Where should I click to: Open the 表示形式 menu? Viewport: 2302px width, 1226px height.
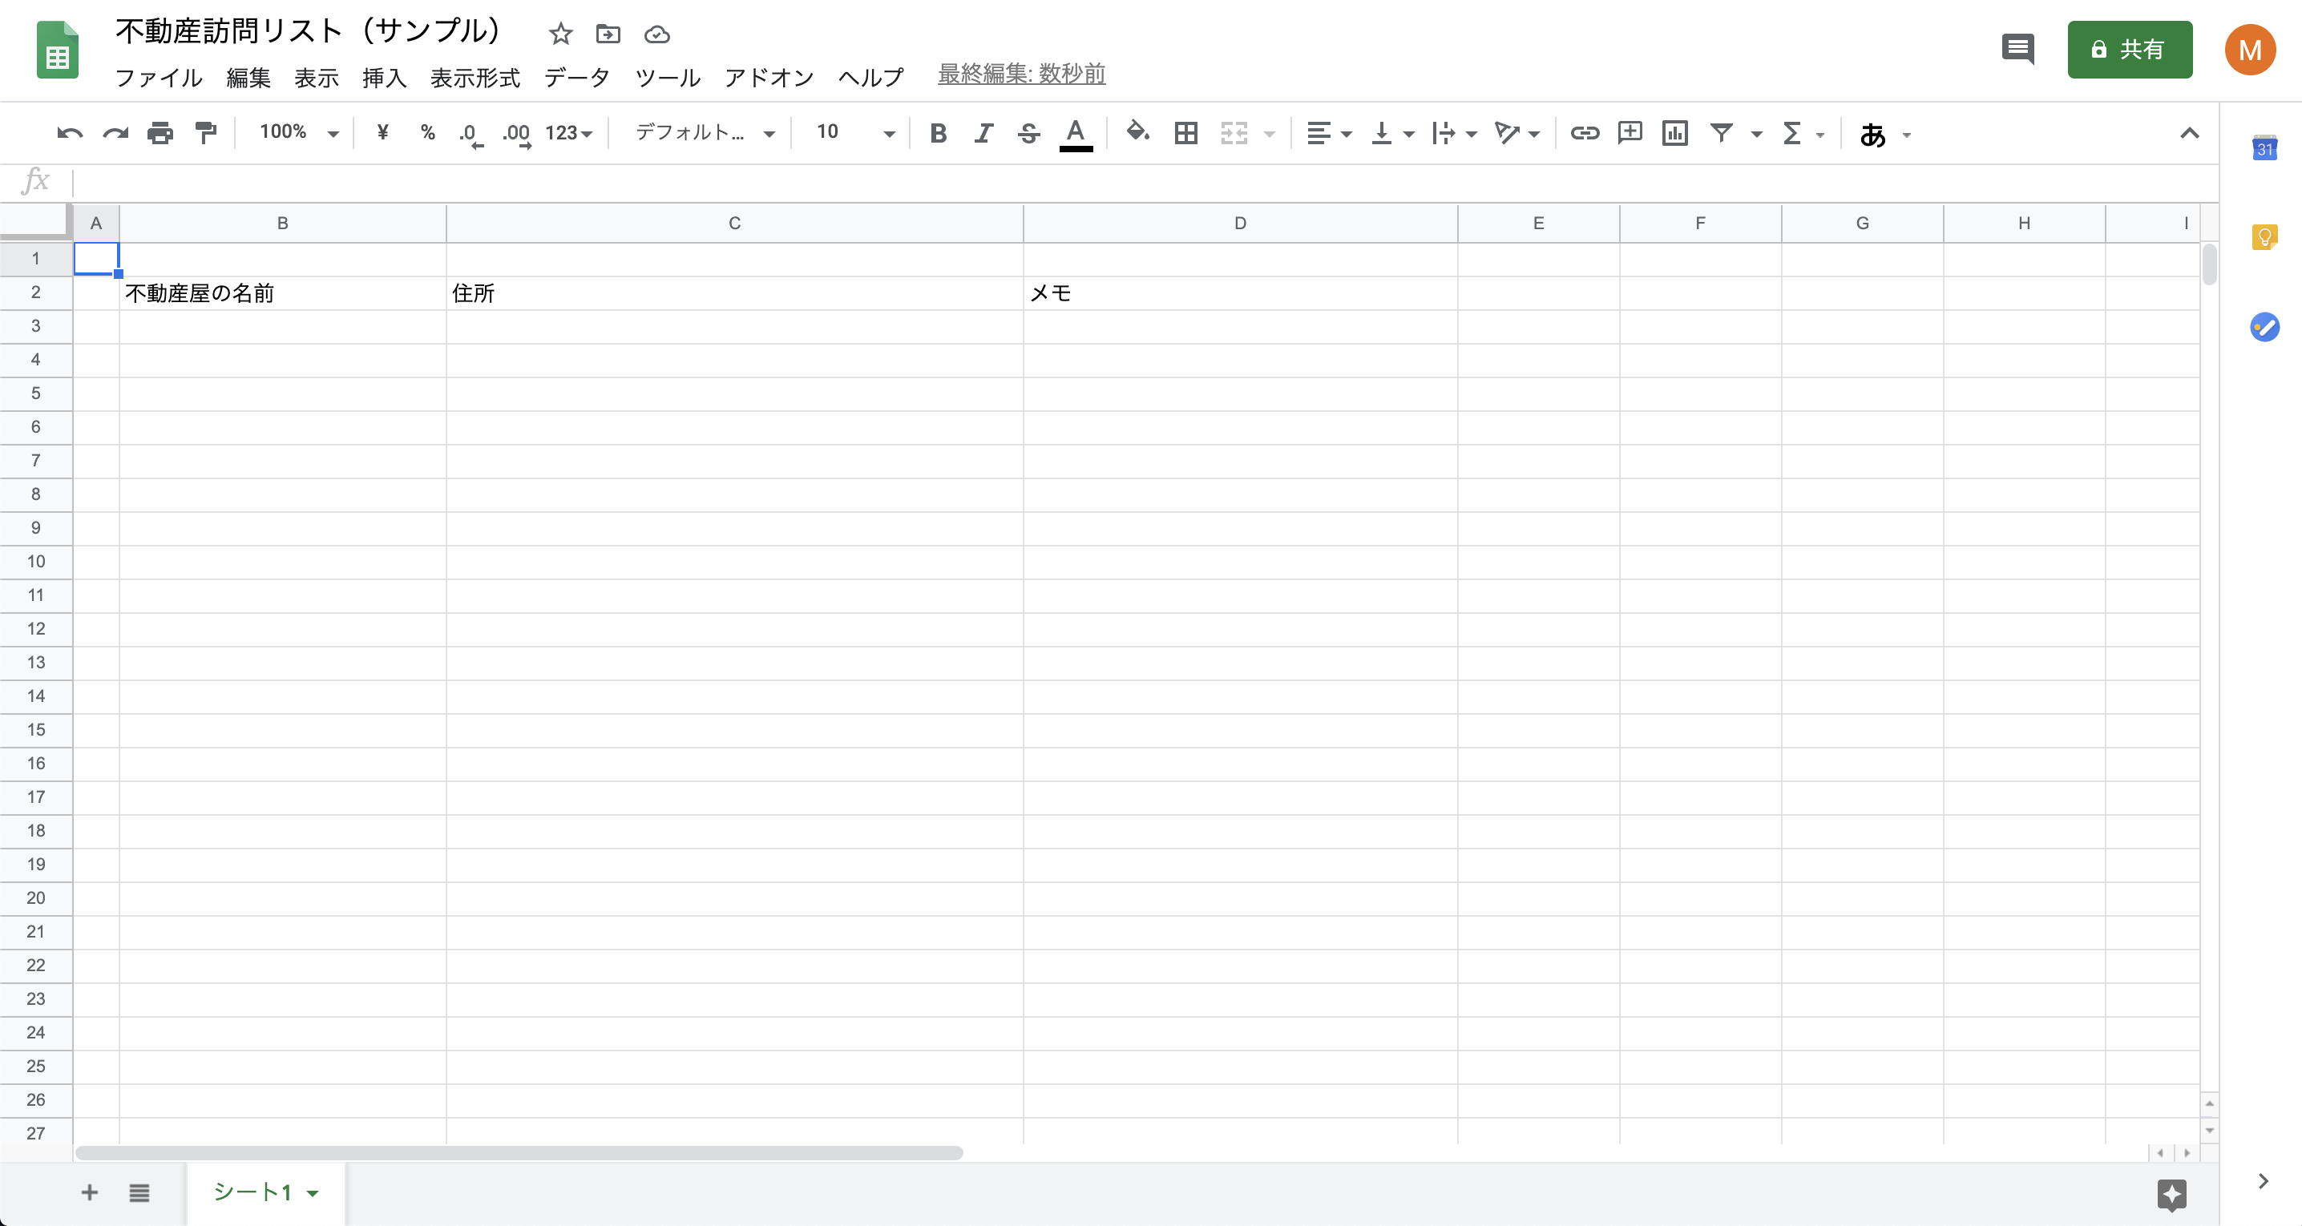pos(475,78)
